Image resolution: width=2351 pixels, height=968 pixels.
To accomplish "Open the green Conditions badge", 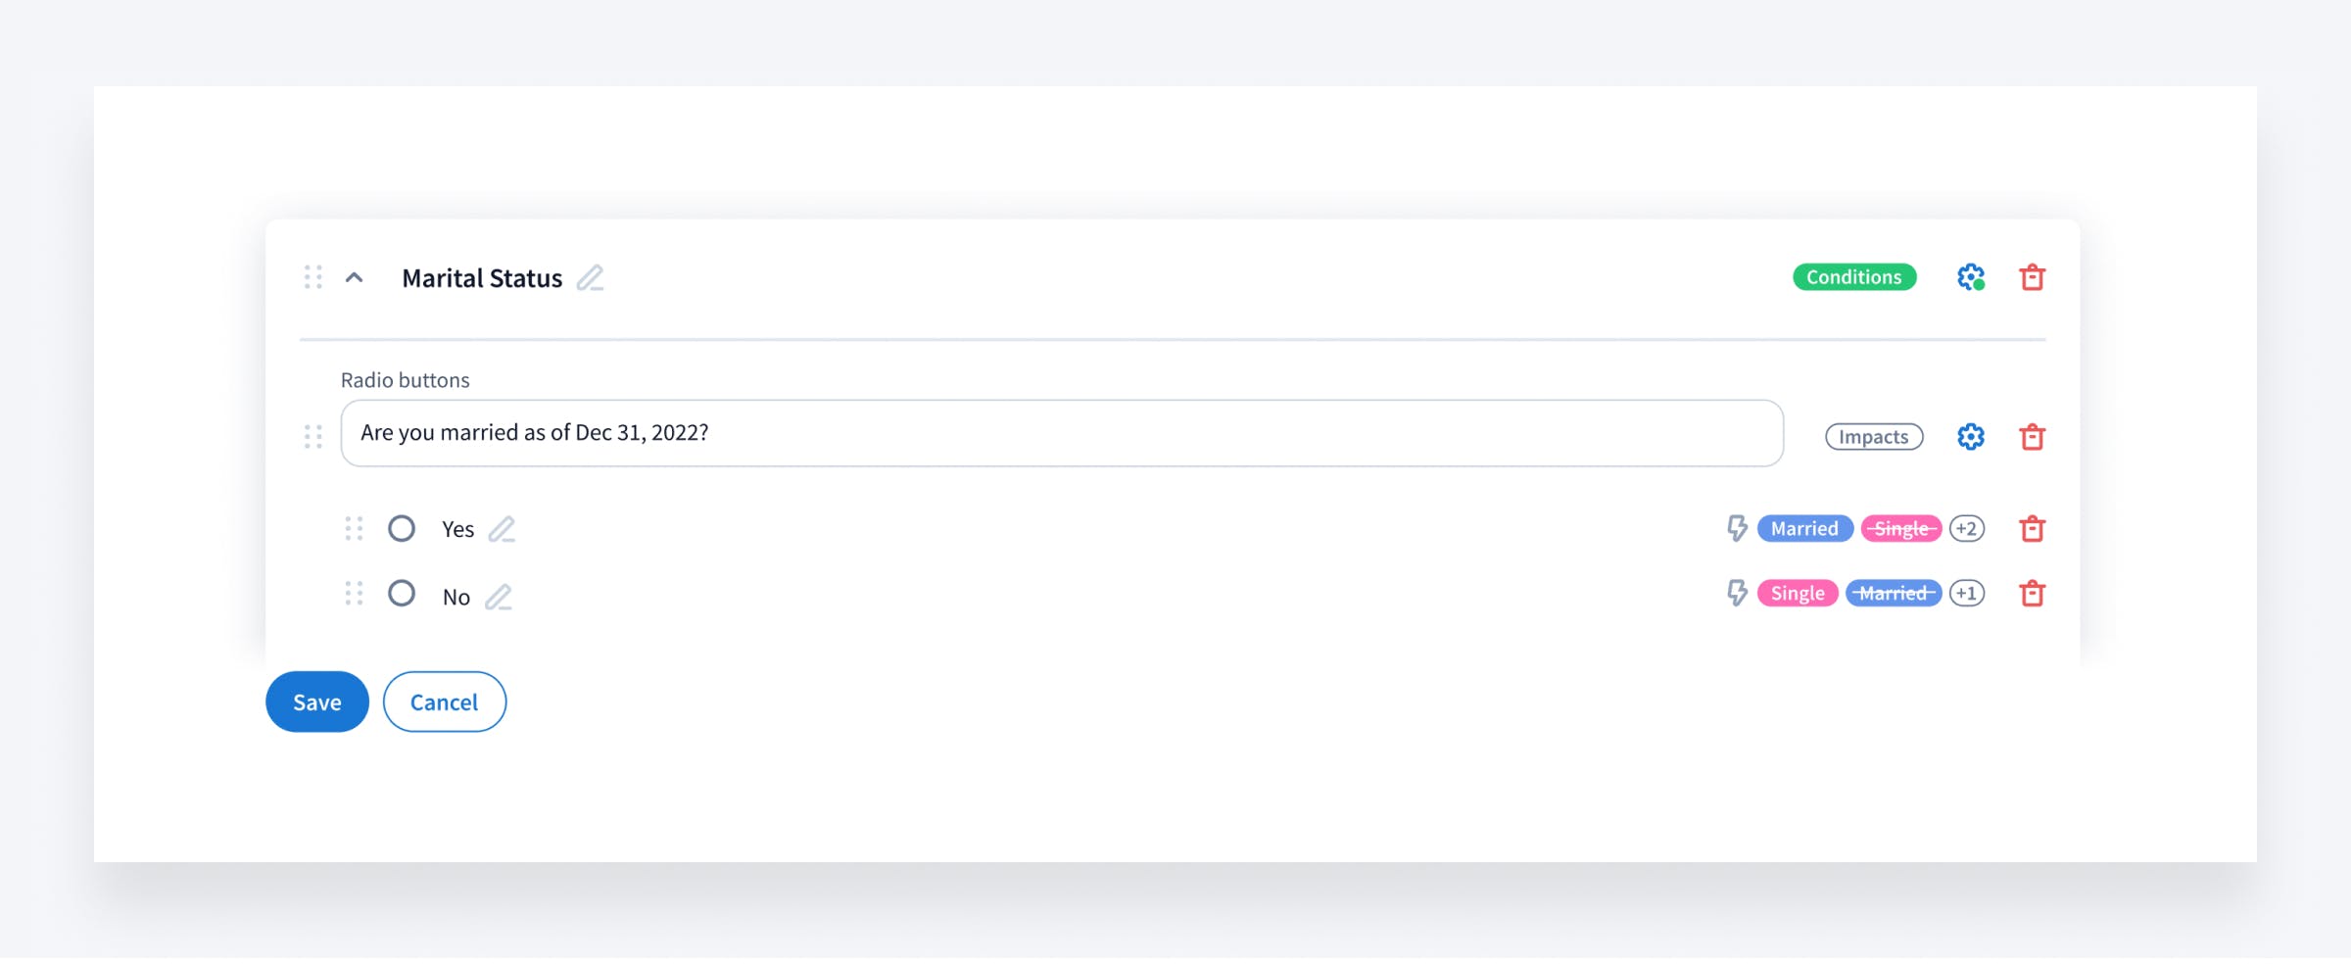I will tap(1854, 277).
